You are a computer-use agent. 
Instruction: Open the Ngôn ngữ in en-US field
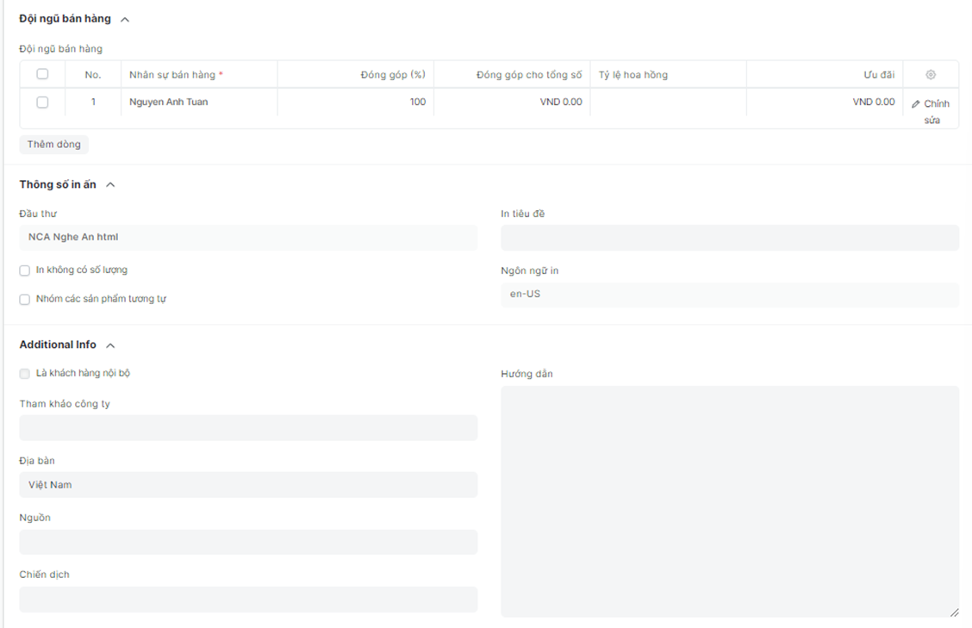729,295
